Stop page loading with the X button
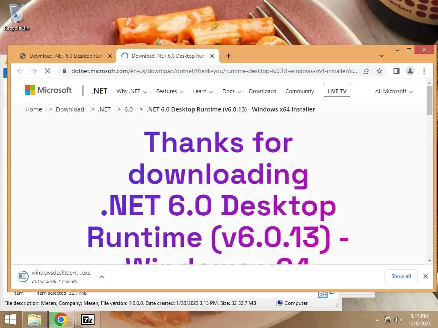 tap(47, 71)
